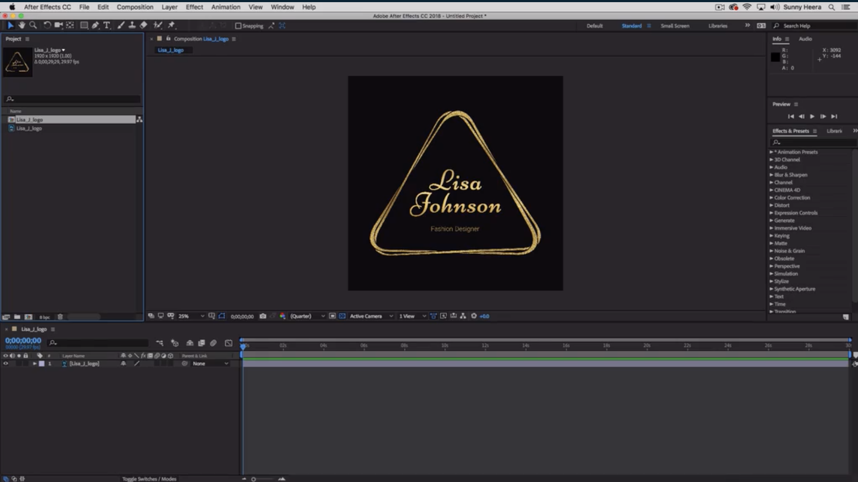Expand the Color Correction effects category
Viewport: 858px width, 482px height.
coord(791,198)
